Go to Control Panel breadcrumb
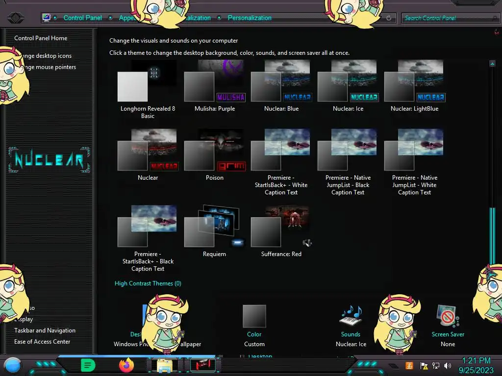 coord(82,18)
